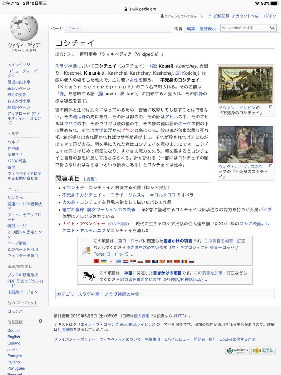Open 特別ページ under tools
Viewport: 281px width, 375px height.
click(x=17, y=226)
